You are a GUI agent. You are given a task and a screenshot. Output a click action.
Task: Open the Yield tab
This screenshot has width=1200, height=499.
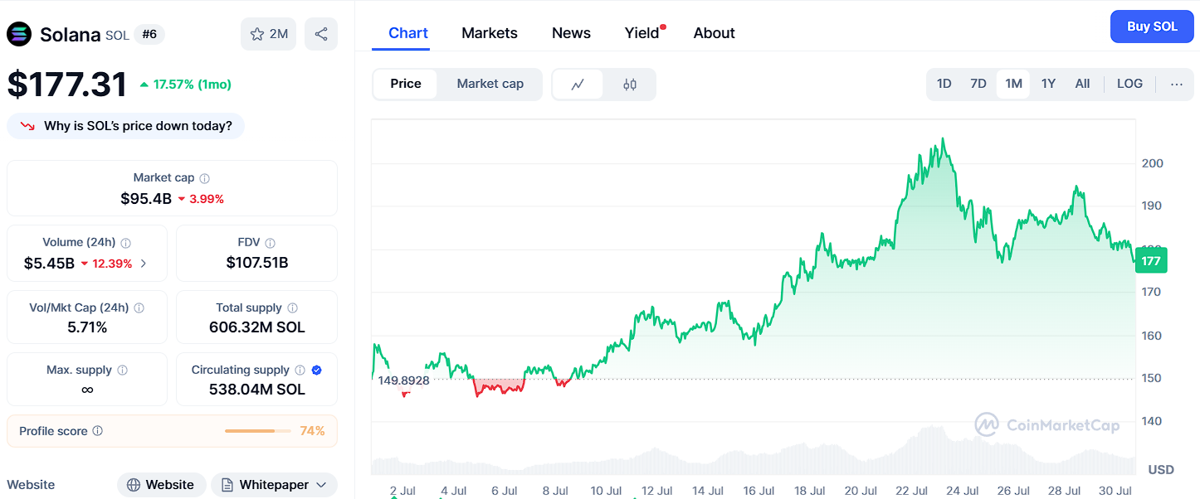(642, 33)
